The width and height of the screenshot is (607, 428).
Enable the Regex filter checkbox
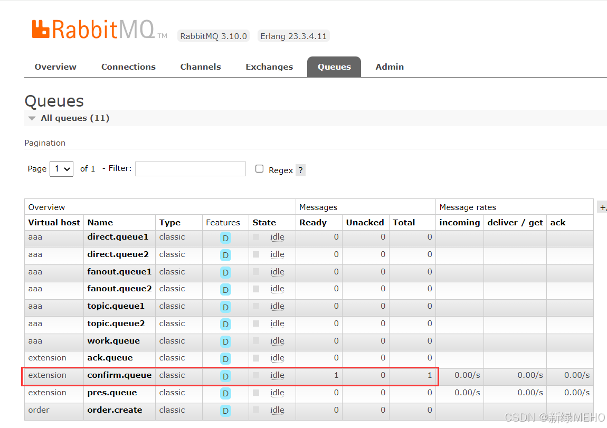259,169
